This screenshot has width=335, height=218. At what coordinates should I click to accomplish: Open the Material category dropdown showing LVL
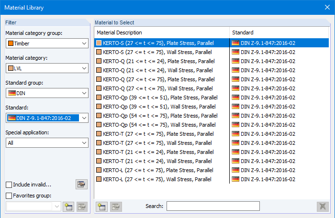(x=47, y=68)
